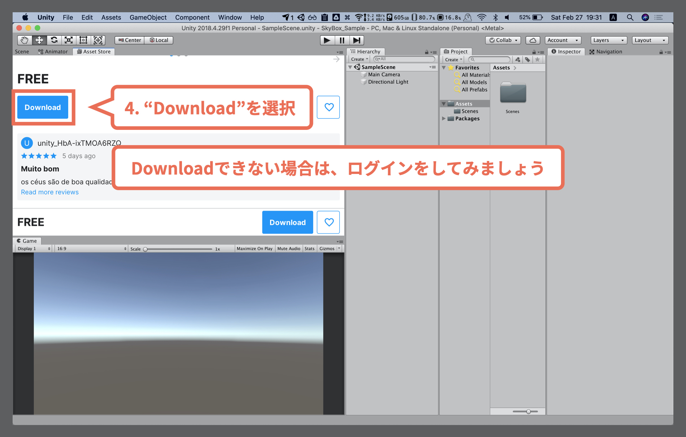The image size is (686, 437).
Task: Add asset to favorites with top heart icon
Action: tap(329, 107)
